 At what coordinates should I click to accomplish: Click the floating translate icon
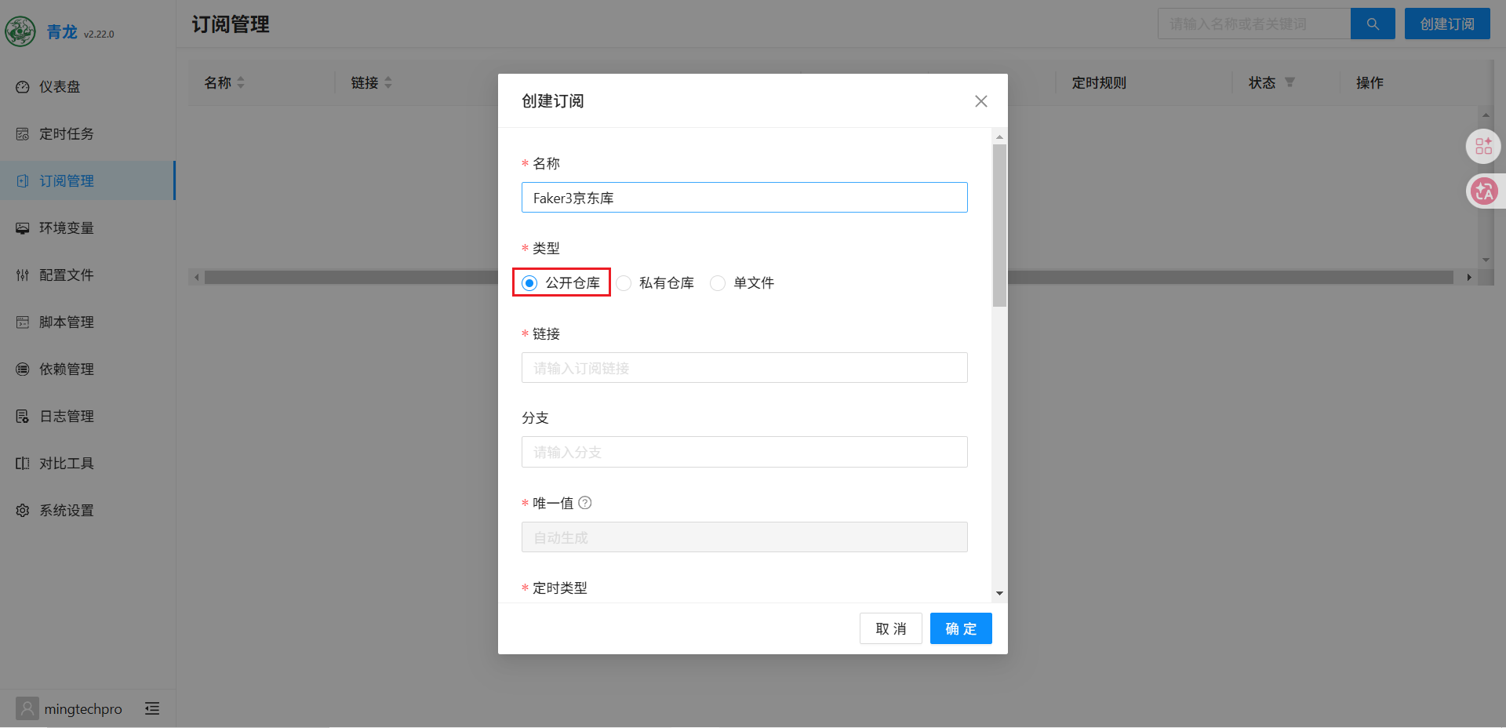click(x=1483, y=191)
